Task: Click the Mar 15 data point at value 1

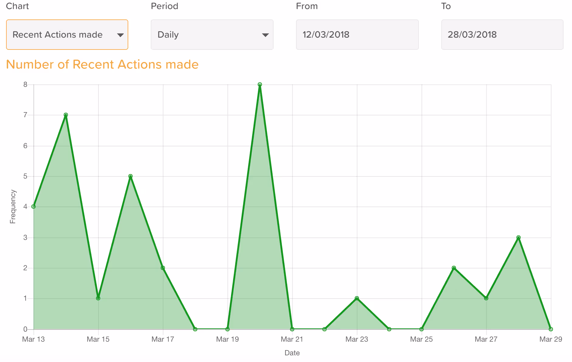Action: coord(98,298)
